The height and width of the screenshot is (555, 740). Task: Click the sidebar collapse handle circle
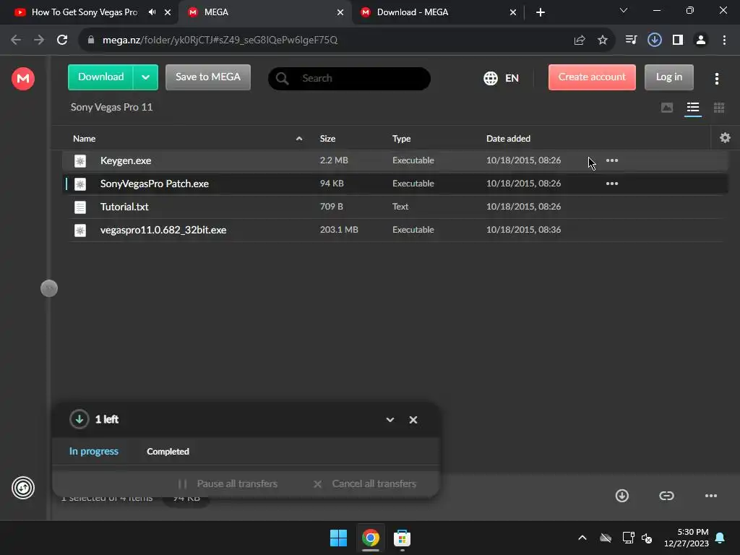49,288
